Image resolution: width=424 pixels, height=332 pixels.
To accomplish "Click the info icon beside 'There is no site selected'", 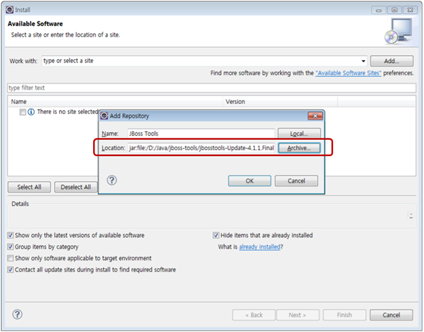I will 31,111.
